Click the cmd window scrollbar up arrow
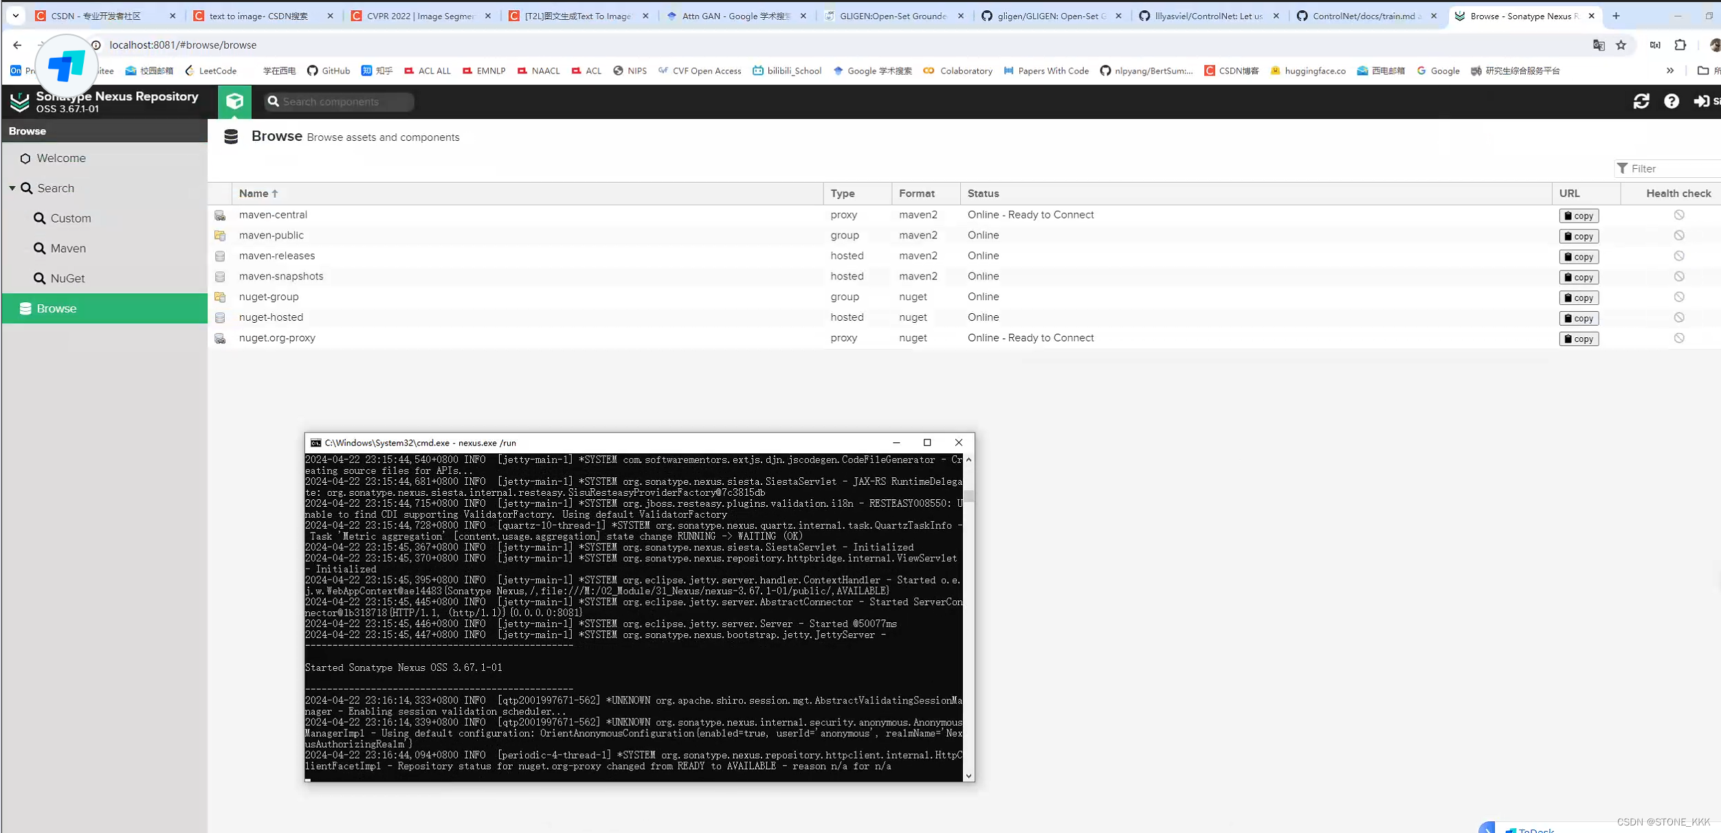 968,459
